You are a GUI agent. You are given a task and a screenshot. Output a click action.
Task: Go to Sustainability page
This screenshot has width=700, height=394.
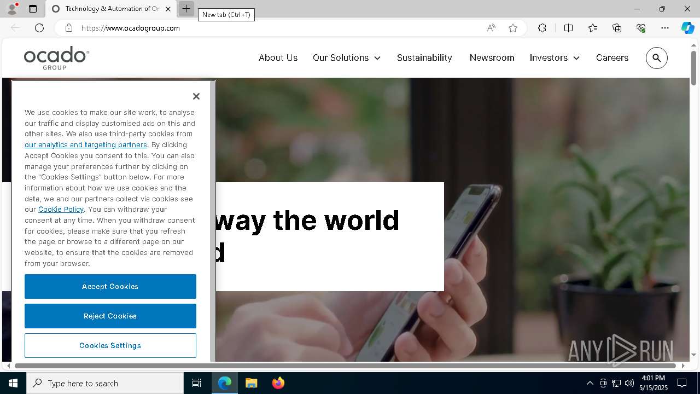click(424, 57)
